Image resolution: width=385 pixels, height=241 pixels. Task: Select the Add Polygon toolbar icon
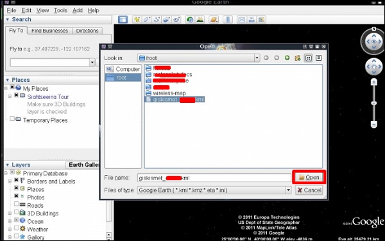click(x=146, y=20)
